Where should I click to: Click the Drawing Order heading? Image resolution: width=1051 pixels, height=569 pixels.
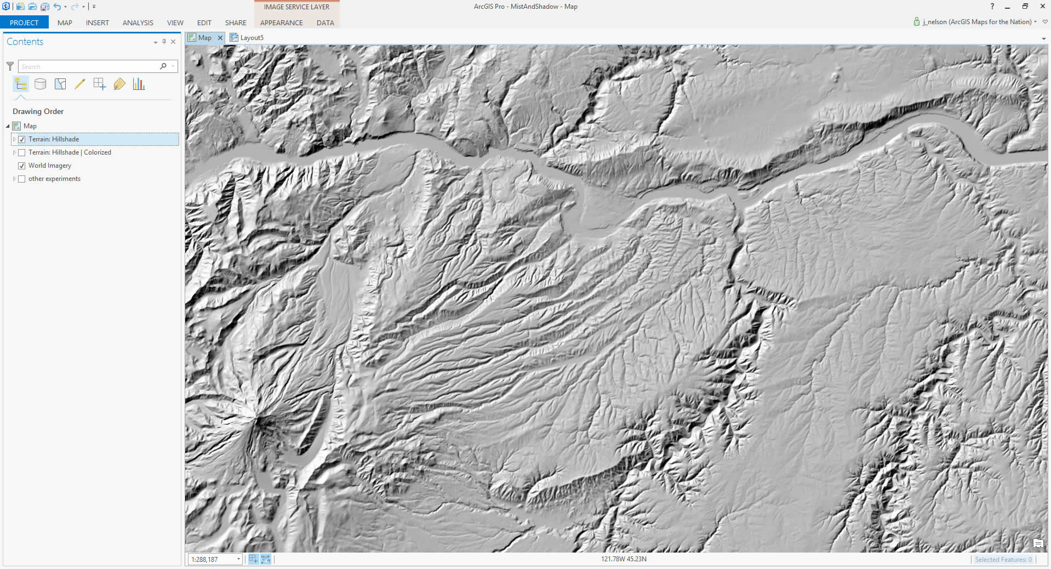(x=38, y=111)
